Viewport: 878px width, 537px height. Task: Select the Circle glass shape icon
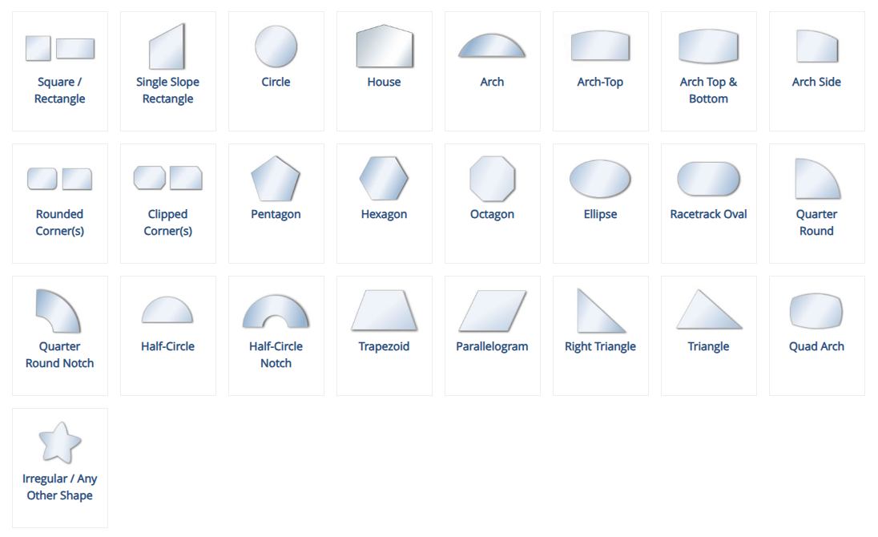pos(276,46)
